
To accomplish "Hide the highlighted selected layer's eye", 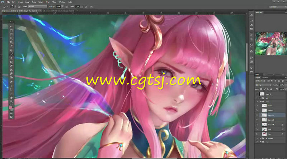I will click(x=257, y=115).
